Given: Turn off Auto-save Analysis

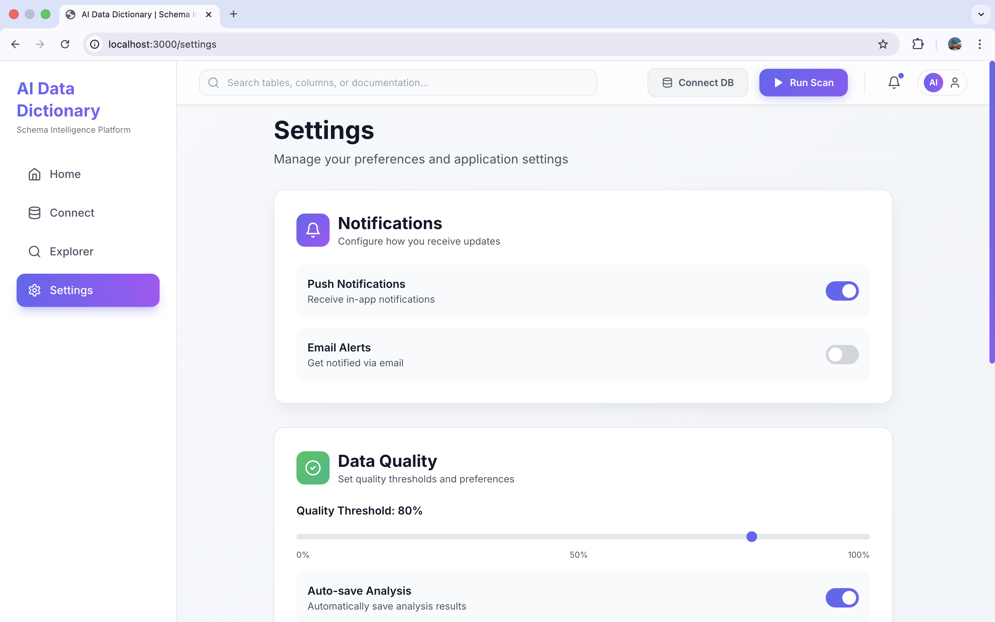Looking at the screenshot, I should point(842,598).
